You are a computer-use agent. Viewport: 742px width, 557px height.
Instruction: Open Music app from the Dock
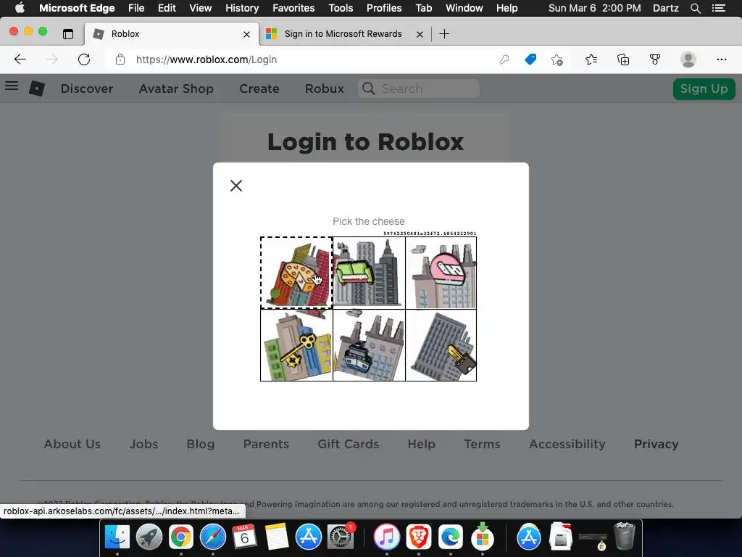tap(387, 537)
